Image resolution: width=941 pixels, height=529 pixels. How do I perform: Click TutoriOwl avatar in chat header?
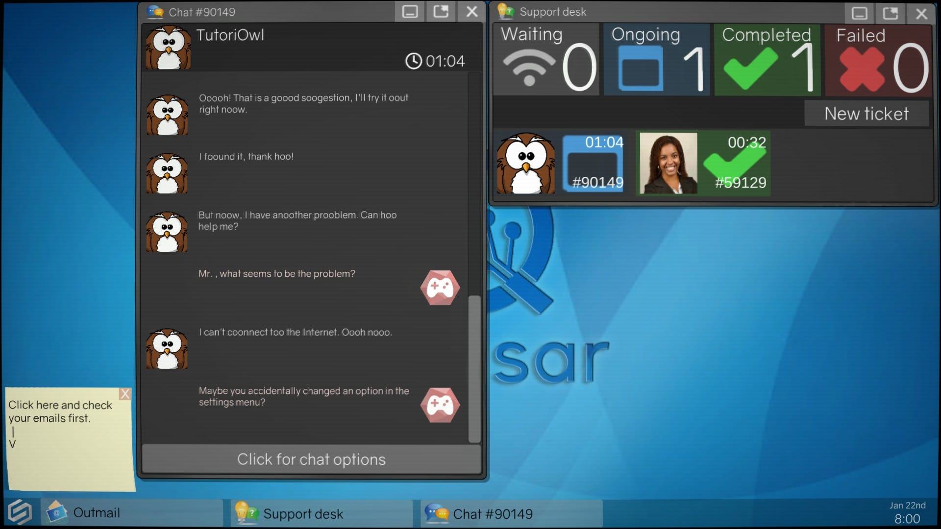pyautogui.click(x=168, y=48)
